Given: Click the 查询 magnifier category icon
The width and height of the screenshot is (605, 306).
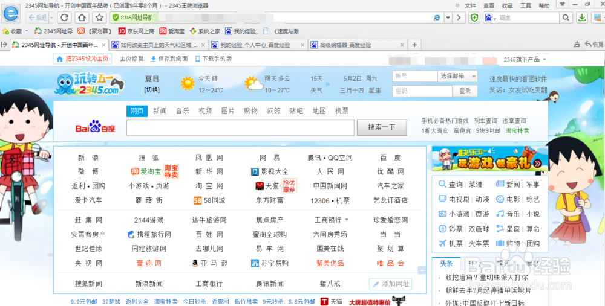Looking at the screenshot, I should pyautogui.click(x=443, y=184).
